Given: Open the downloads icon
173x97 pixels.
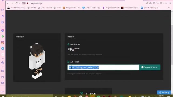Looking at the screenshot, I should [x=166, y=4].
